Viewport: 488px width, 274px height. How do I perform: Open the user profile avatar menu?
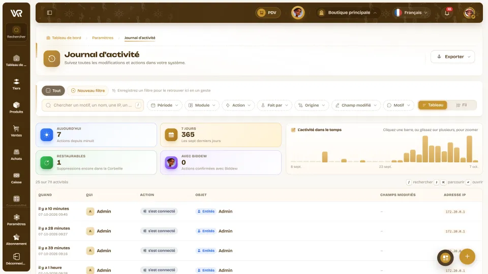[x=469, y=13]
